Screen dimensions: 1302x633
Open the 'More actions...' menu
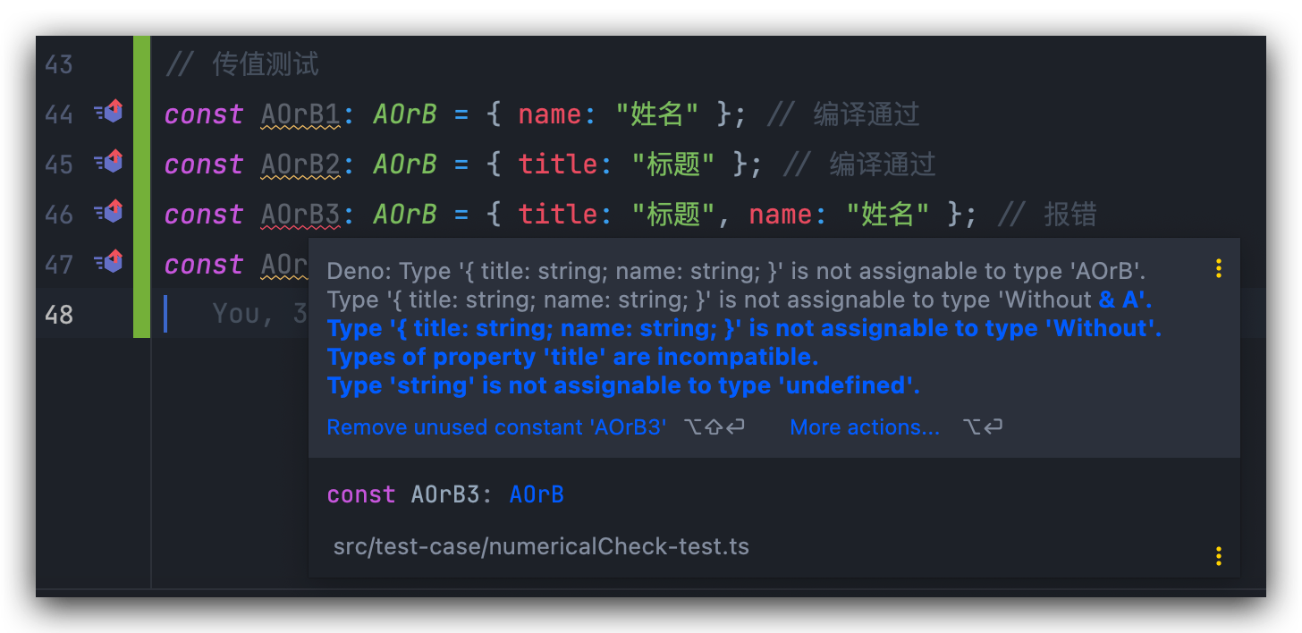[864, 426]
